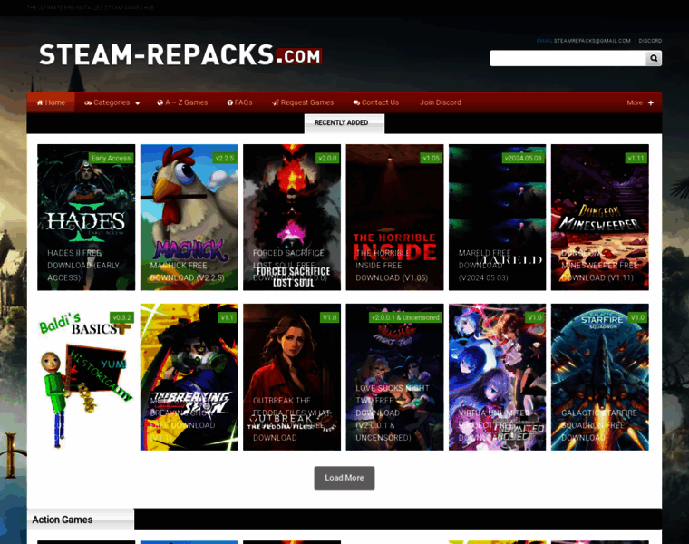Click the v2.0.0 badge on Forced Sacrifice

[x=327, y=158]
